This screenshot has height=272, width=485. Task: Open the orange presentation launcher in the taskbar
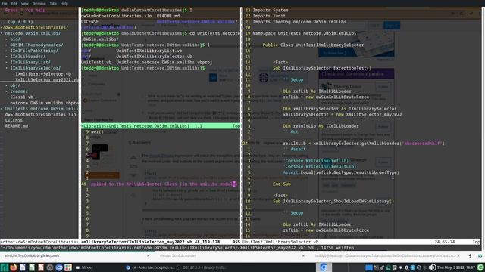pyautogui.click(x=41, y=267)
